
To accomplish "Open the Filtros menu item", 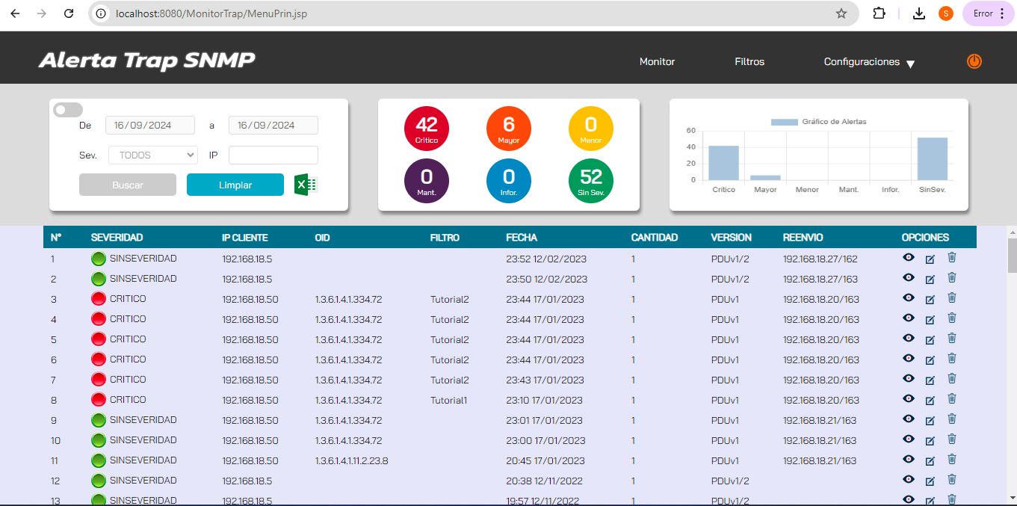I will coord(749,62).
